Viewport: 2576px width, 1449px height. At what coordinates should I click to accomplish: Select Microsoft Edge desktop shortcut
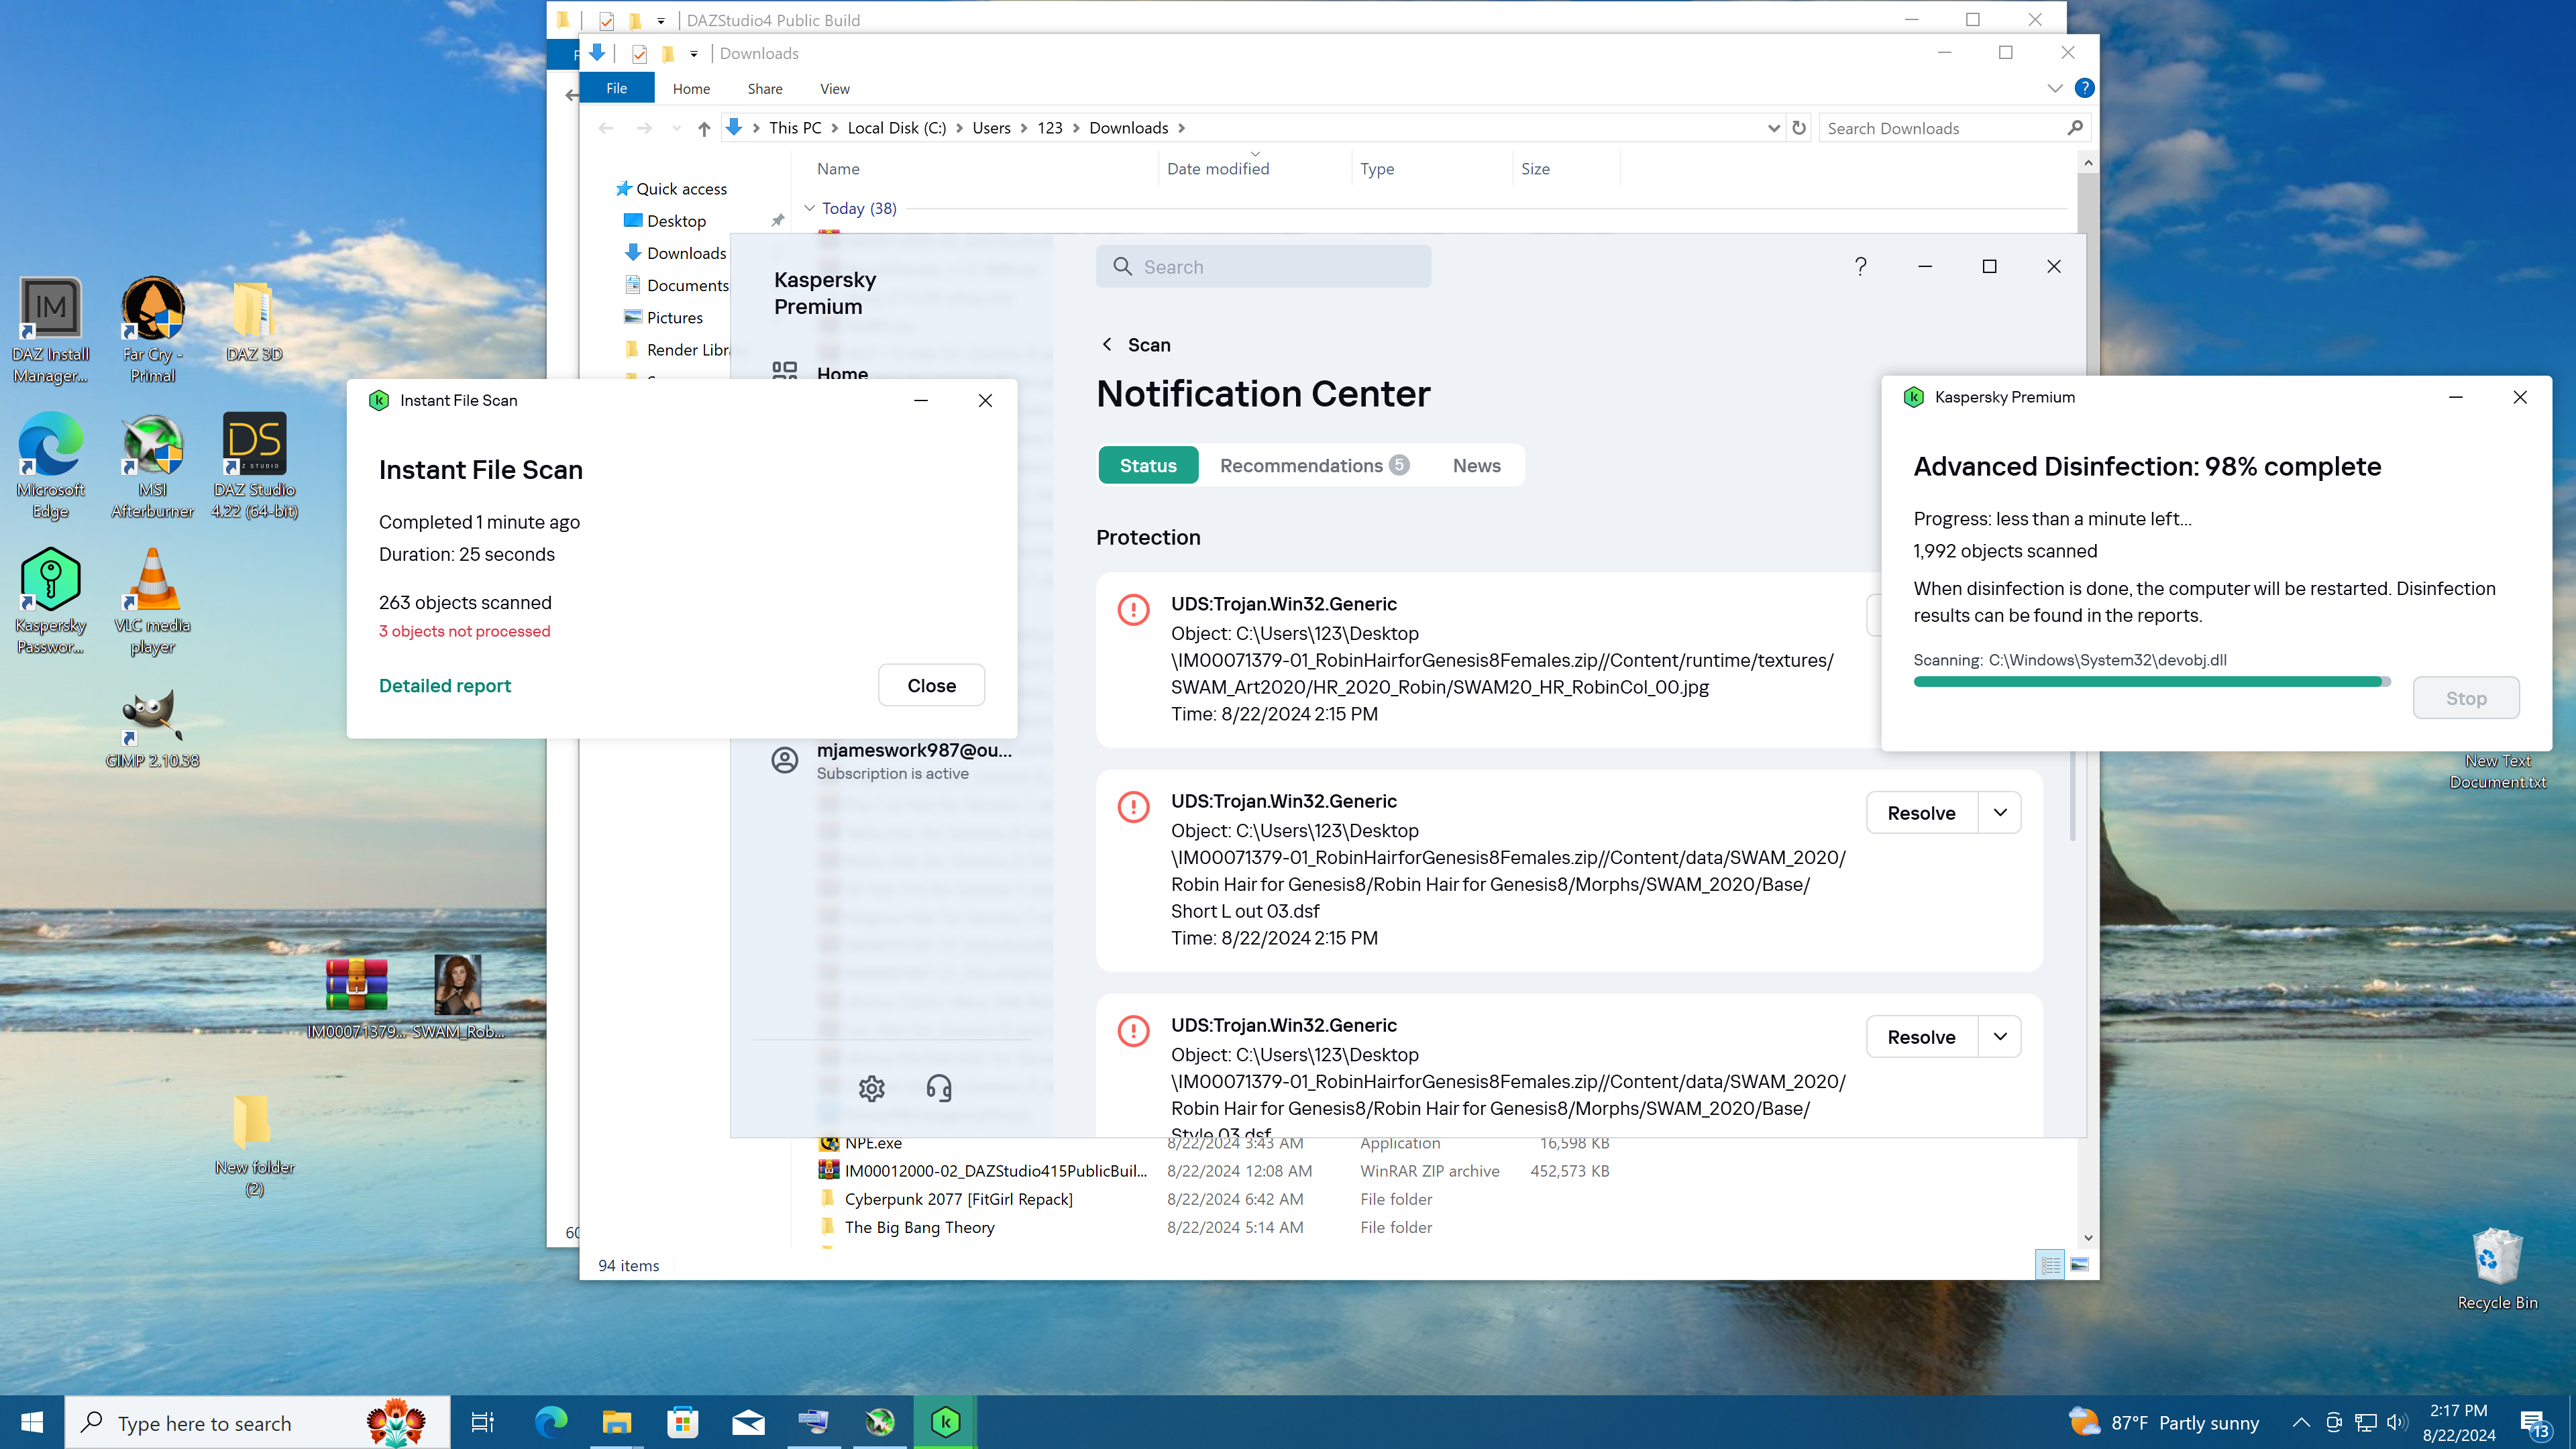50,466
